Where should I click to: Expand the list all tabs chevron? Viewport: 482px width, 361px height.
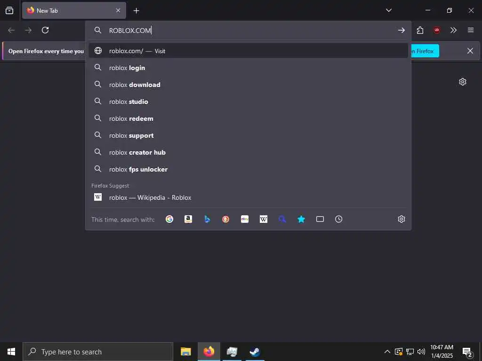click(388, 10)
